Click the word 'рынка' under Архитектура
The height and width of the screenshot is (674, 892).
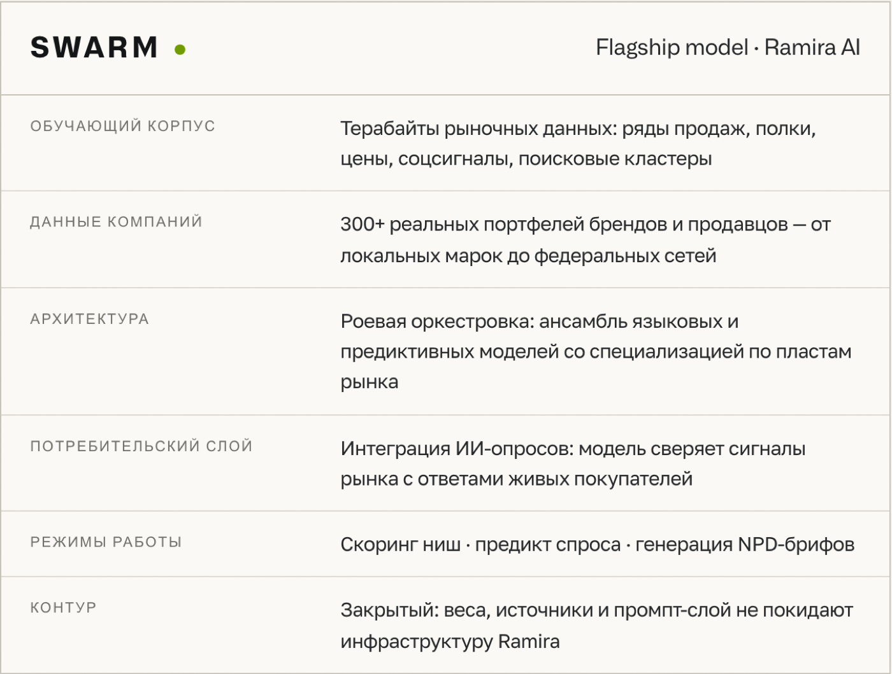[369, 382]
